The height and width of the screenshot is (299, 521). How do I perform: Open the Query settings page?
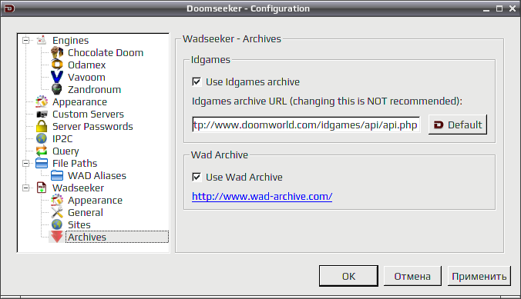66,151
